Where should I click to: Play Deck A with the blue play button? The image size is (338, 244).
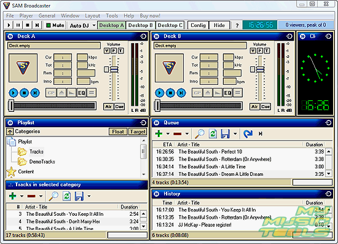click(13, 93)
